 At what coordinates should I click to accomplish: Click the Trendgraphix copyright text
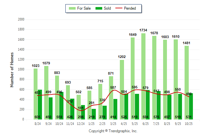113,131
